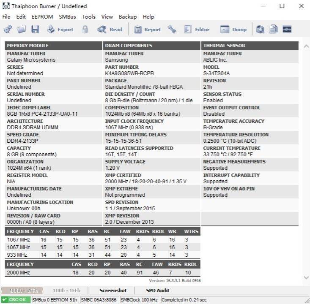The image size is (310, 304).
Task: Click the scrollbar down arrow
Action: (x=306, y=277)
